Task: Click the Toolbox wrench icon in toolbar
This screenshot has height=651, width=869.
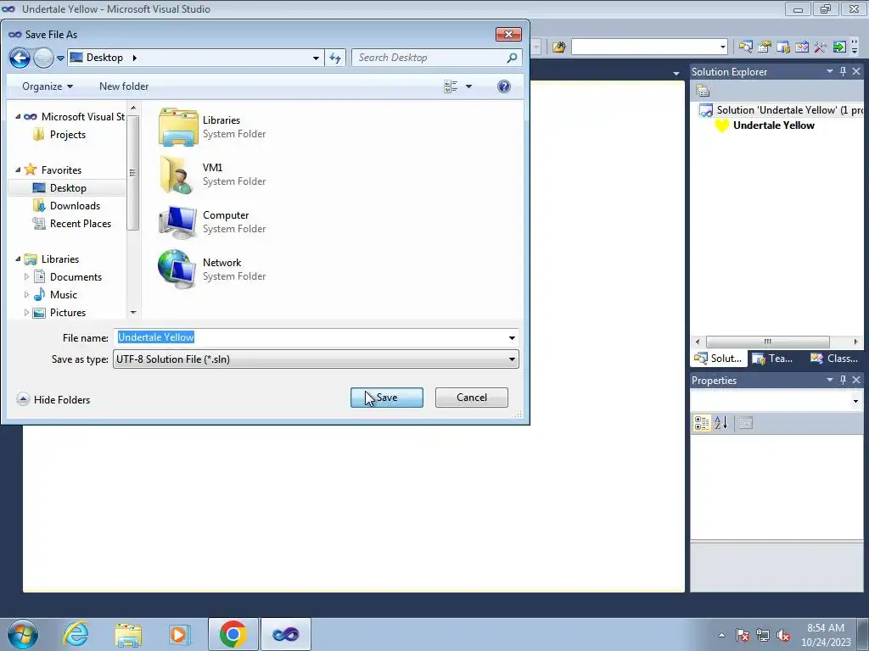Action: pyautogui.click(x=821, y=47)
